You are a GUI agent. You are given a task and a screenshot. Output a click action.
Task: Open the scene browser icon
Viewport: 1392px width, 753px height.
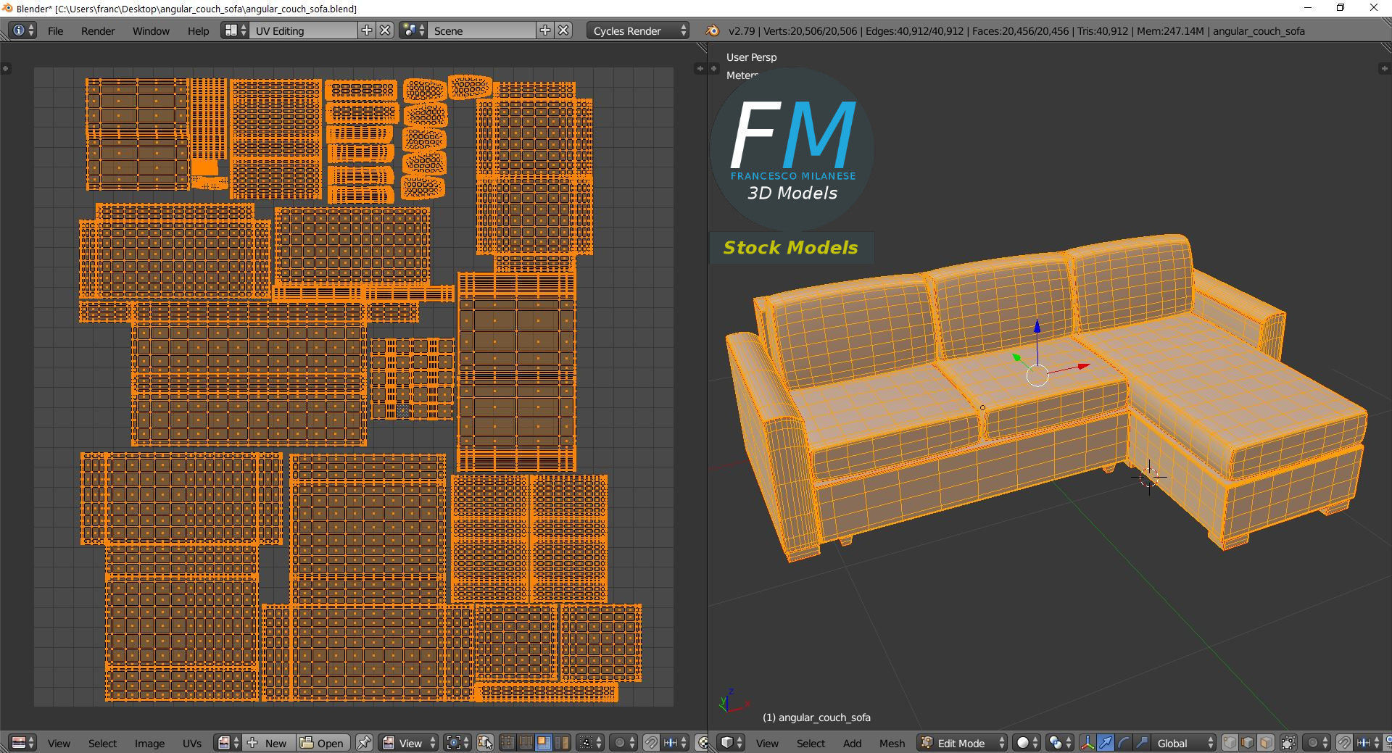tap(413, 30)
